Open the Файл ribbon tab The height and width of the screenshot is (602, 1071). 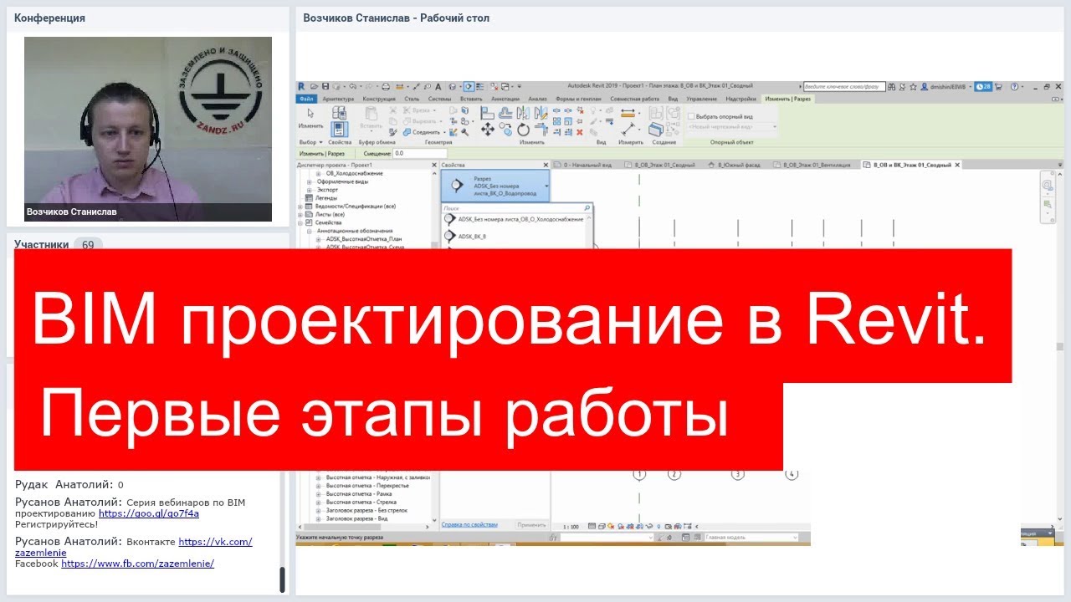pos(305,99)
